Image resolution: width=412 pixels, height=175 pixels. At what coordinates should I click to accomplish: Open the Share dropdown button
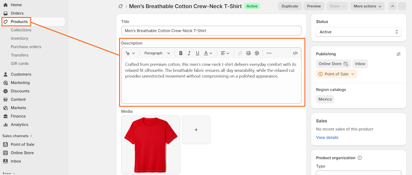[x=337, y=6]
